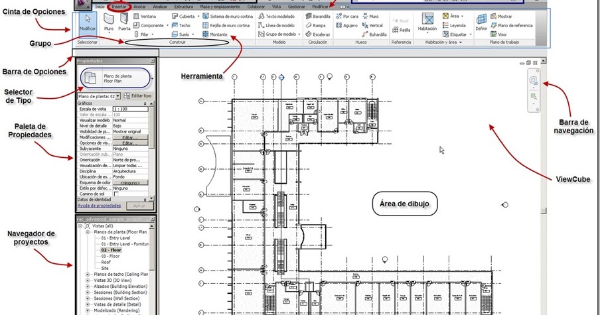Select the Cubierta roof tool
The width and height of the screenshot is (600, 315).
pos(183,17)
